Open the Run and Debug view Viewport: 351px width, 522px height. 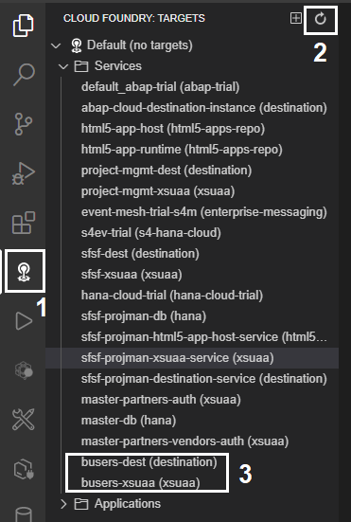tap(24, 173)
